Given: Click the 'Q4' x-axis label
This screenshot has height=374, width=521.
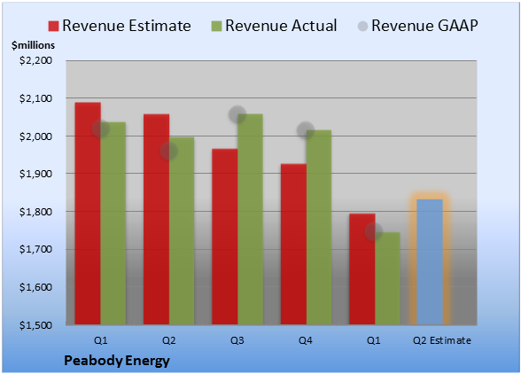Looking at the screenshot, I should pos(306,340).
